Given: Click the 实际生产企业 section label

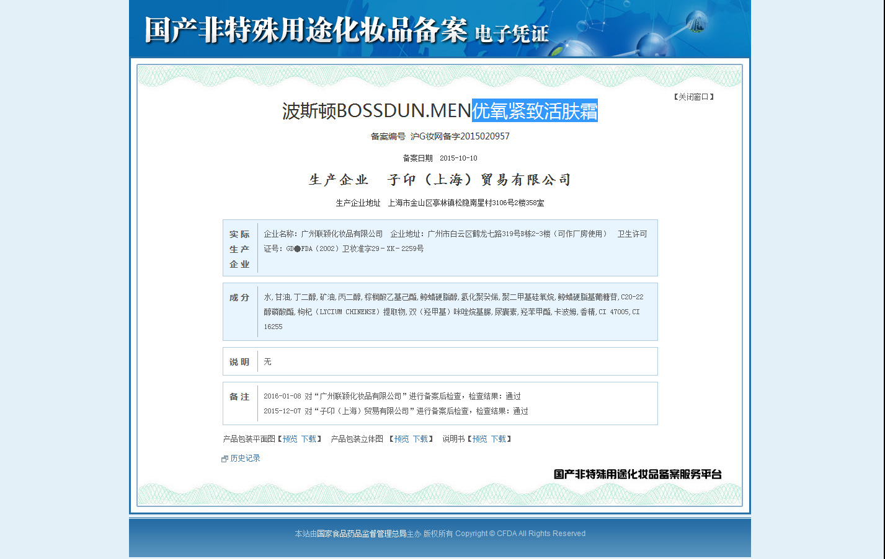Looking at the screenshot, I should tap(239, 249).
